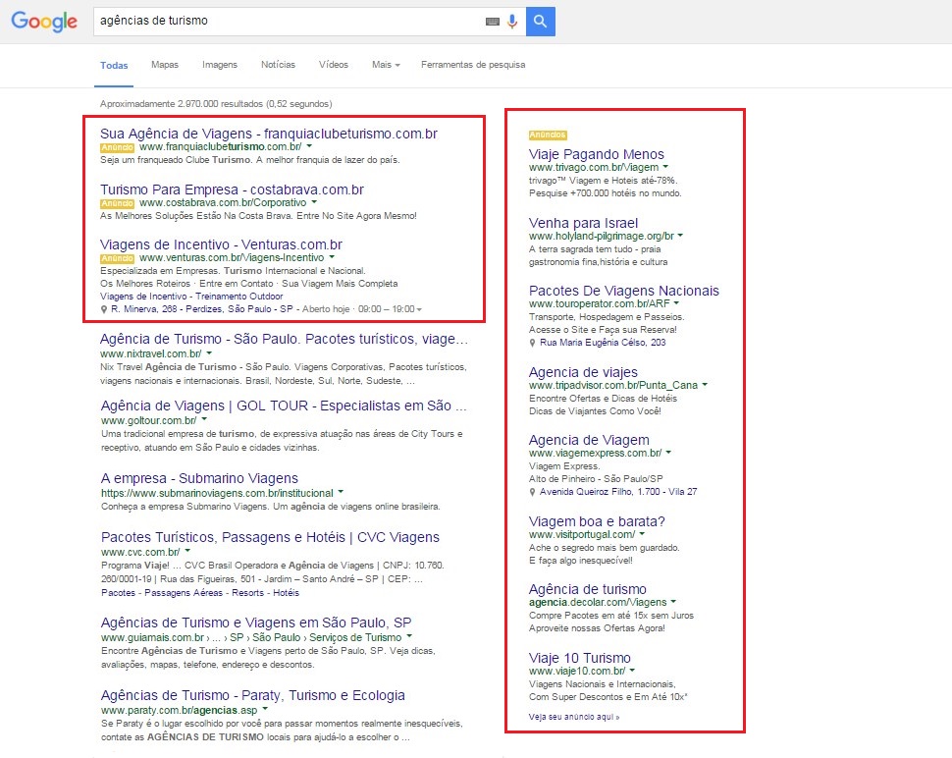Open Viagens de Incentivo Venturas ad
The width and height of the screenshot is (952, 758).
pyautogui.click(x=221, y=244)
